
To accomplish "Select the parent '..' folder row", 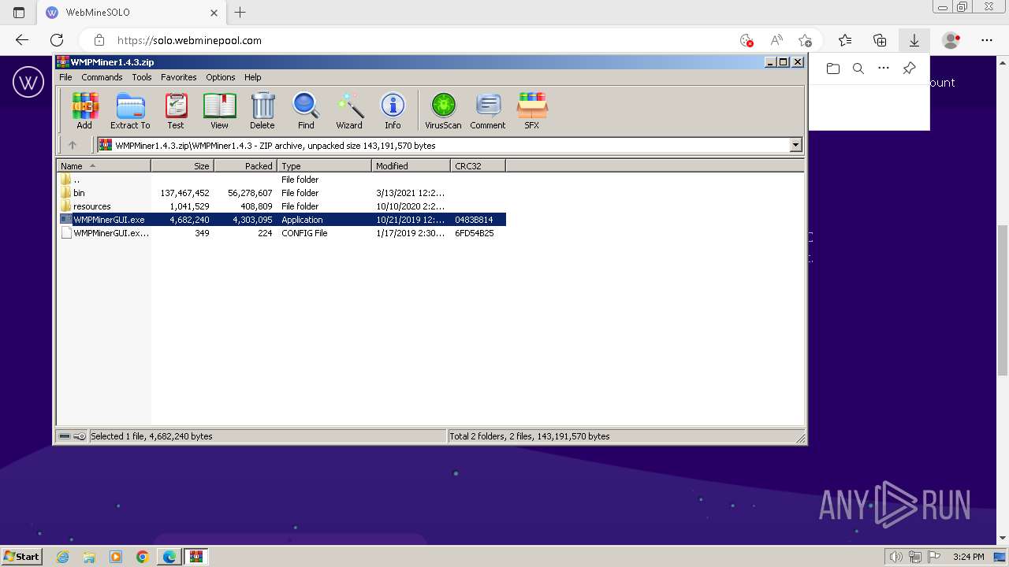I will [x=281, y=180].
